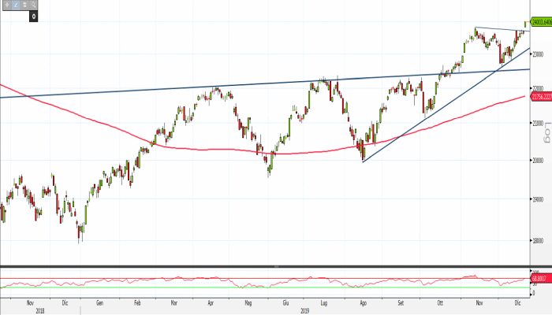Open the chart grid layout tool
The height and width of the screenshot is (315, 552).
pyautogui.click(x=24, y=5)
